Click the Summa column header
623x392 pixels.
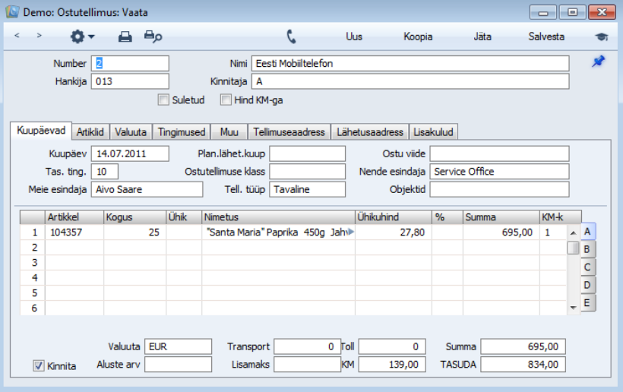pyautogui.click(x=501, y=217)
